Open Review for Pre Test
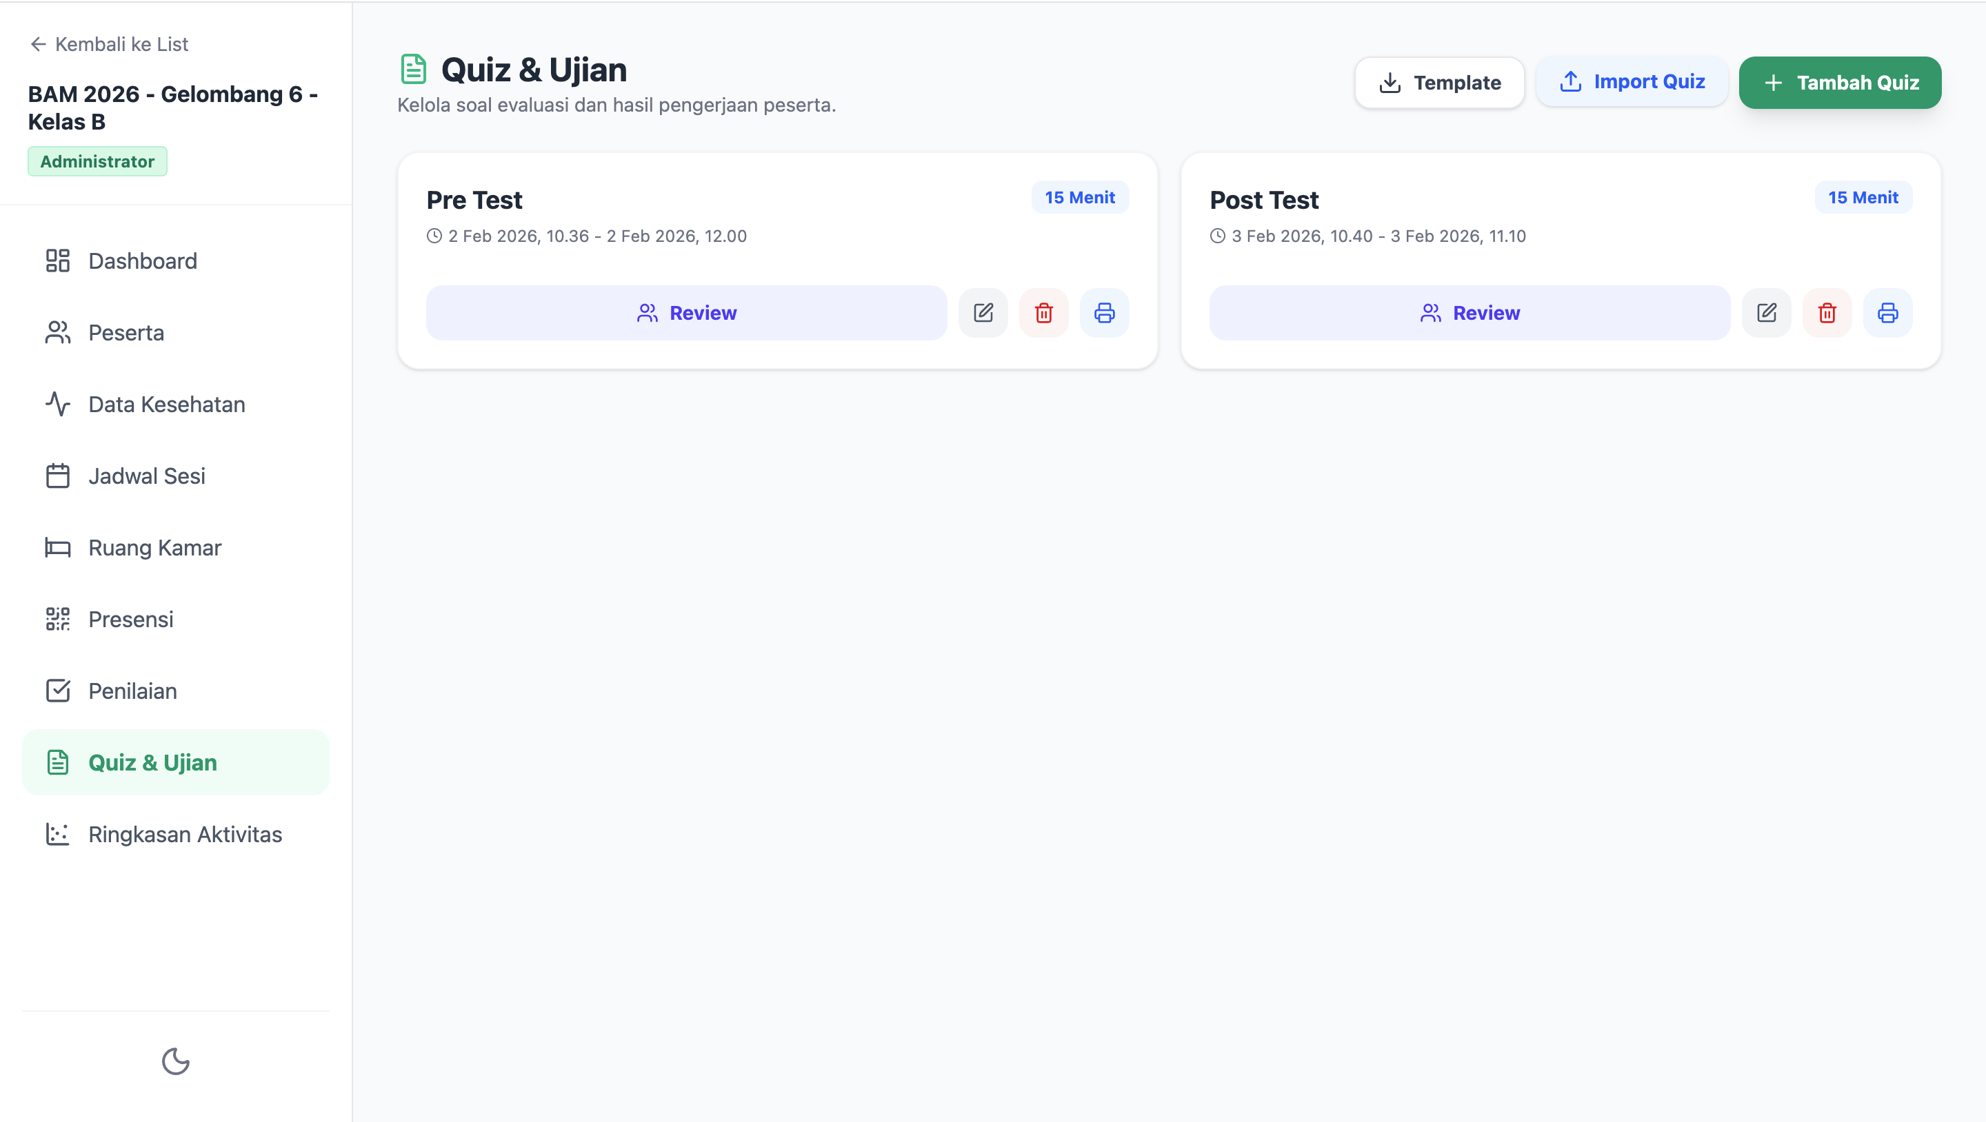Screen dimensions: 1986x1122 pos(686,313)
